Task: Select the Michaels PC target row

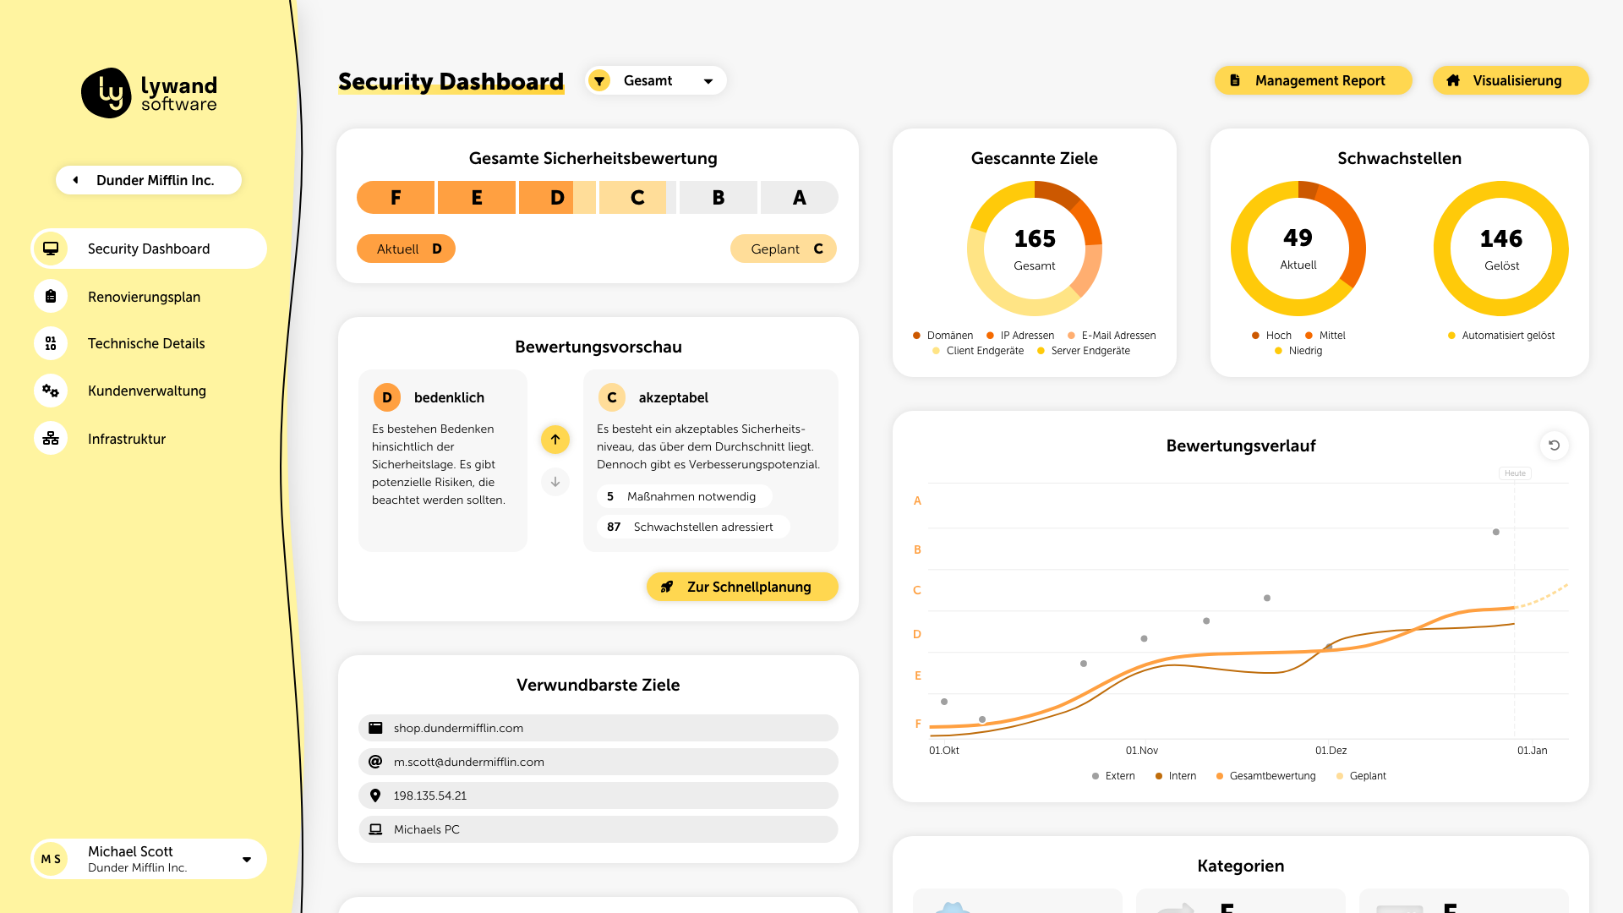Action: (x=598, y=829)
